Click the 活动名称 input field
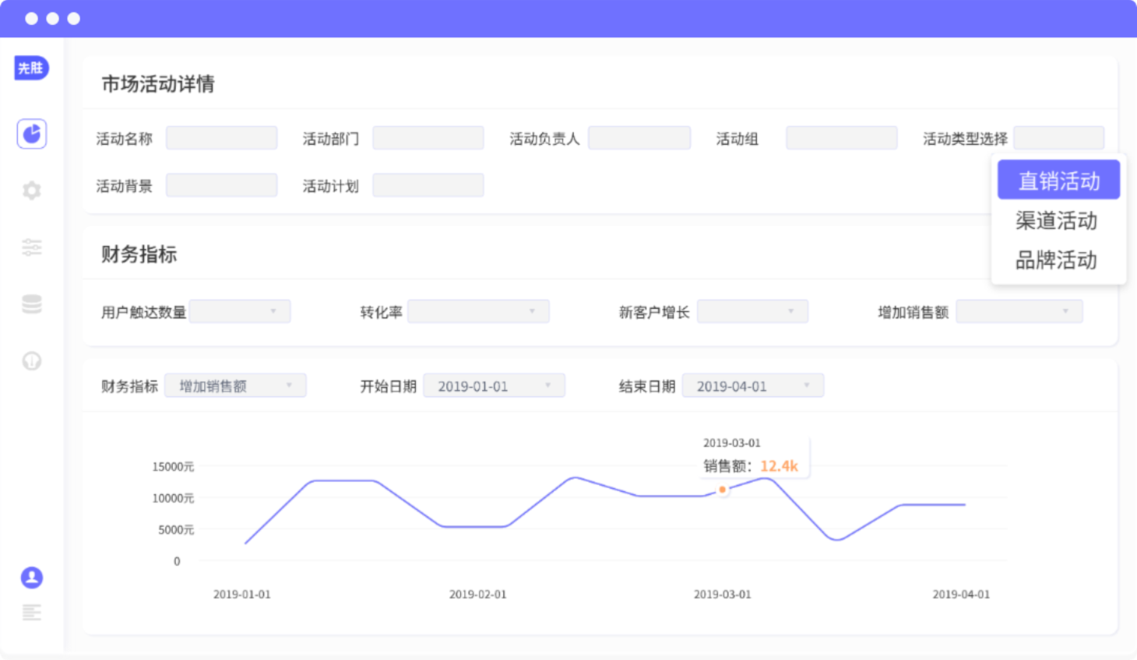Screen dimensions: 1137x660 (x=221, y=139)
